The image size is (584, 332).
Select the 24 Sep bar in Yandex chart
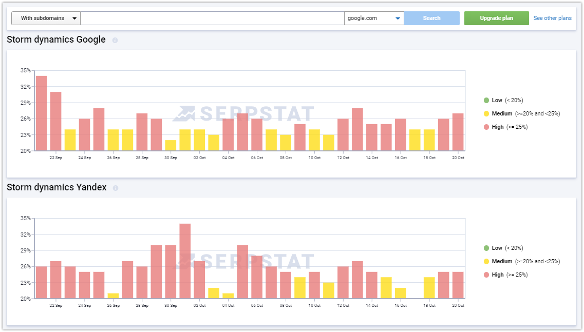(x=85, y=285)
